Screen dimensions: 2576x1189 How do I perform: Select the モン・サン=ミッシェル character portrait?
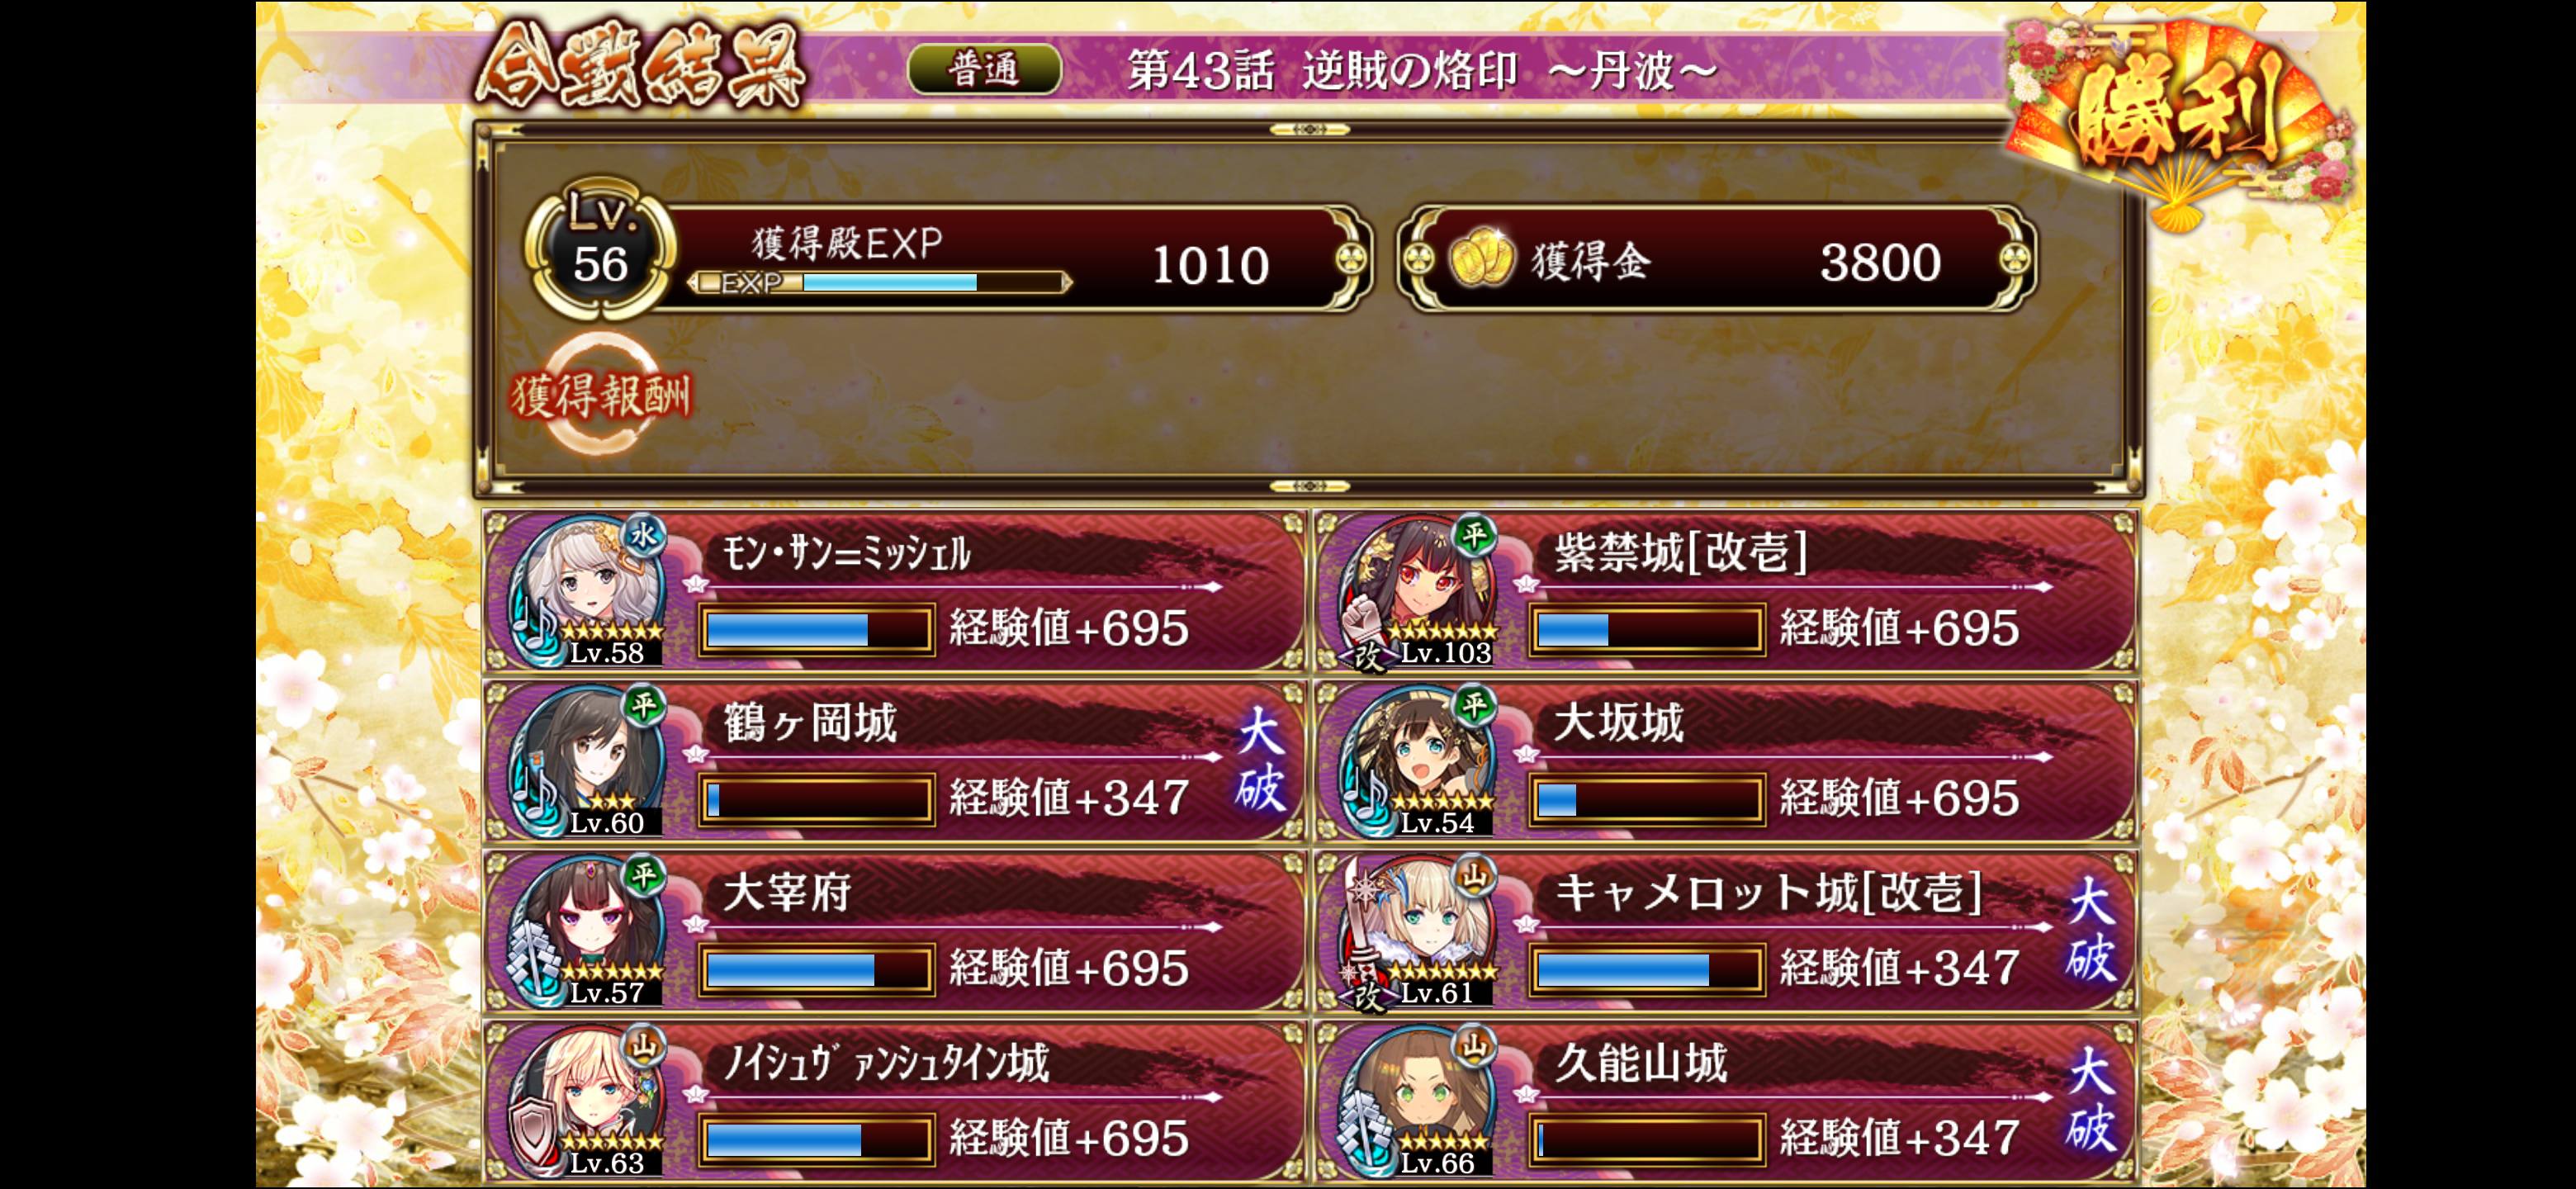[588, 591]
